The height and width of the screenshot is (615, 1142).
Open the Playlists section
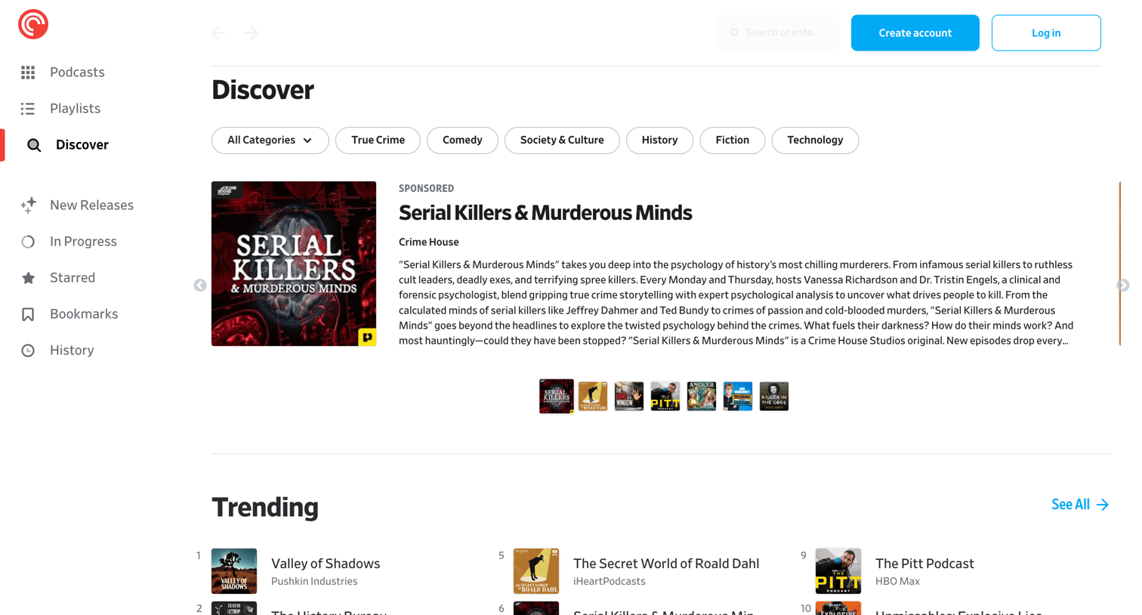click(75, 109)
